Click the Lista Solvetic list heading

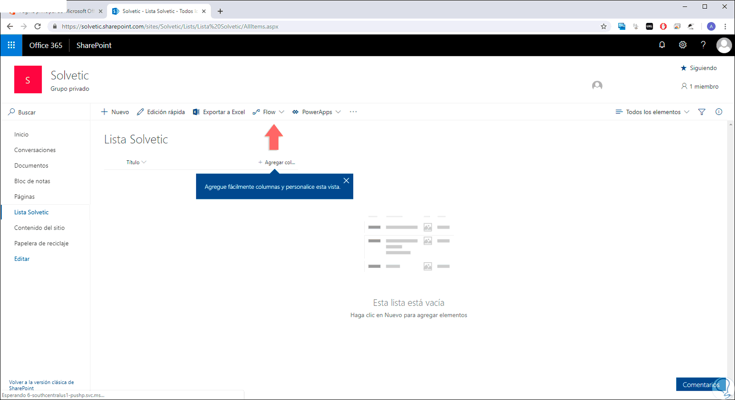pos(136,139)
